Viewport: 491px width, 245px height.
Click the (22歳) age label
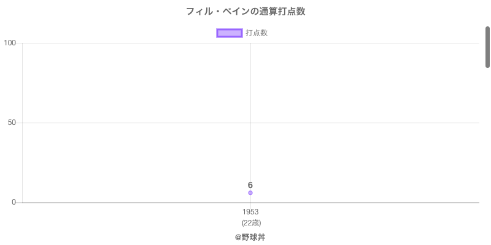pos(250,222)
